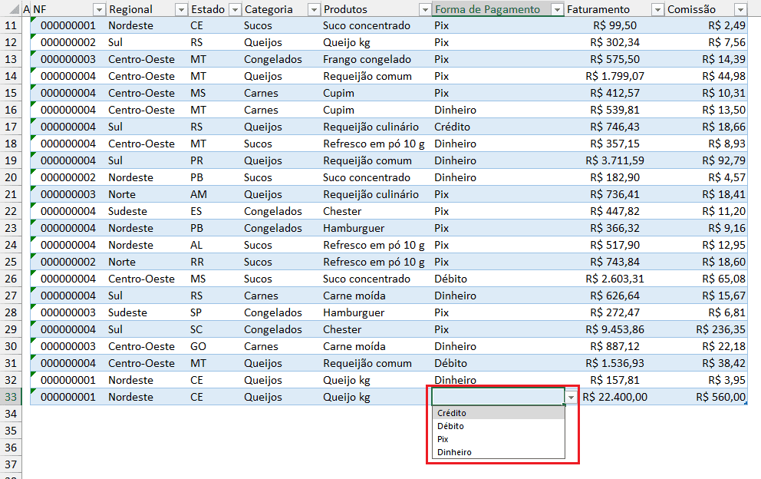
Task: Select the empty row 34 header
Action: point(10,414)
